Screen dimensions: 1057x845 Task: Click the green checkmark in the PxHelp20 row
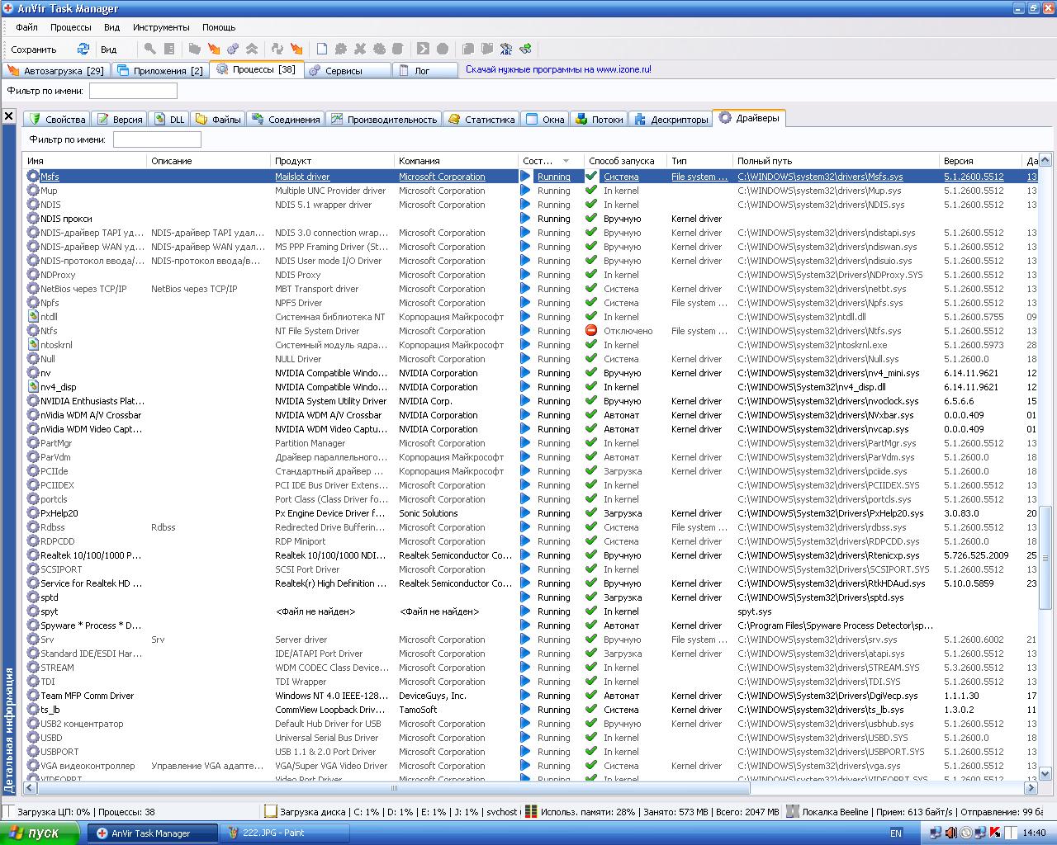[591, 513]
